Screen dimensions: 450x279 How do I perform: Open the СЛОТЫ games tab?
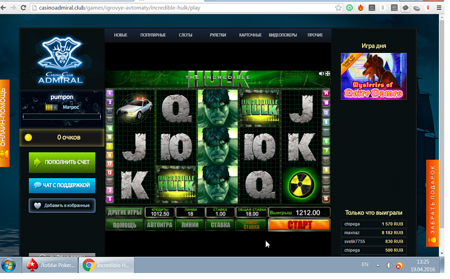[x=185, y=35]
